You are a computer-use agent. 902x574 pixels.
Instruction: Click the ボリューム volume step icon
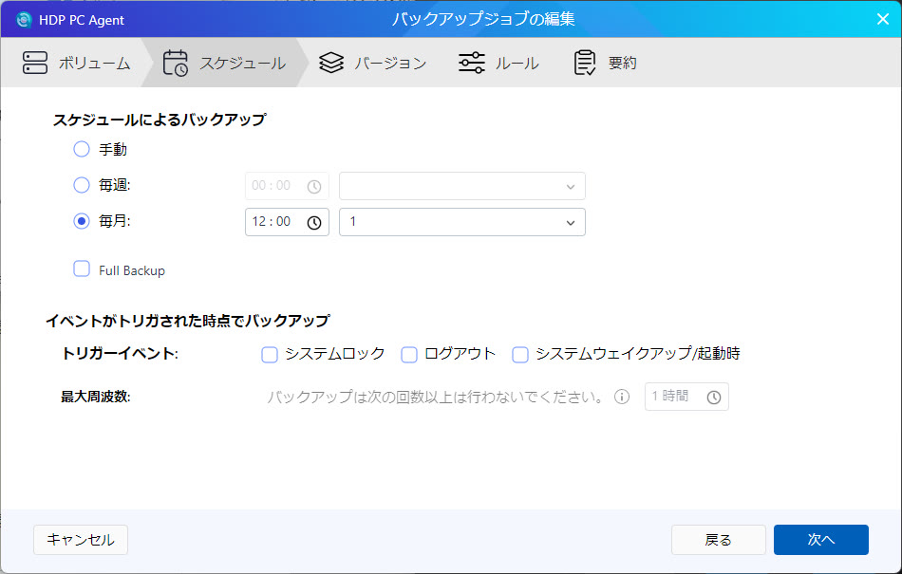pyautogui.click(x=35, y=64)
